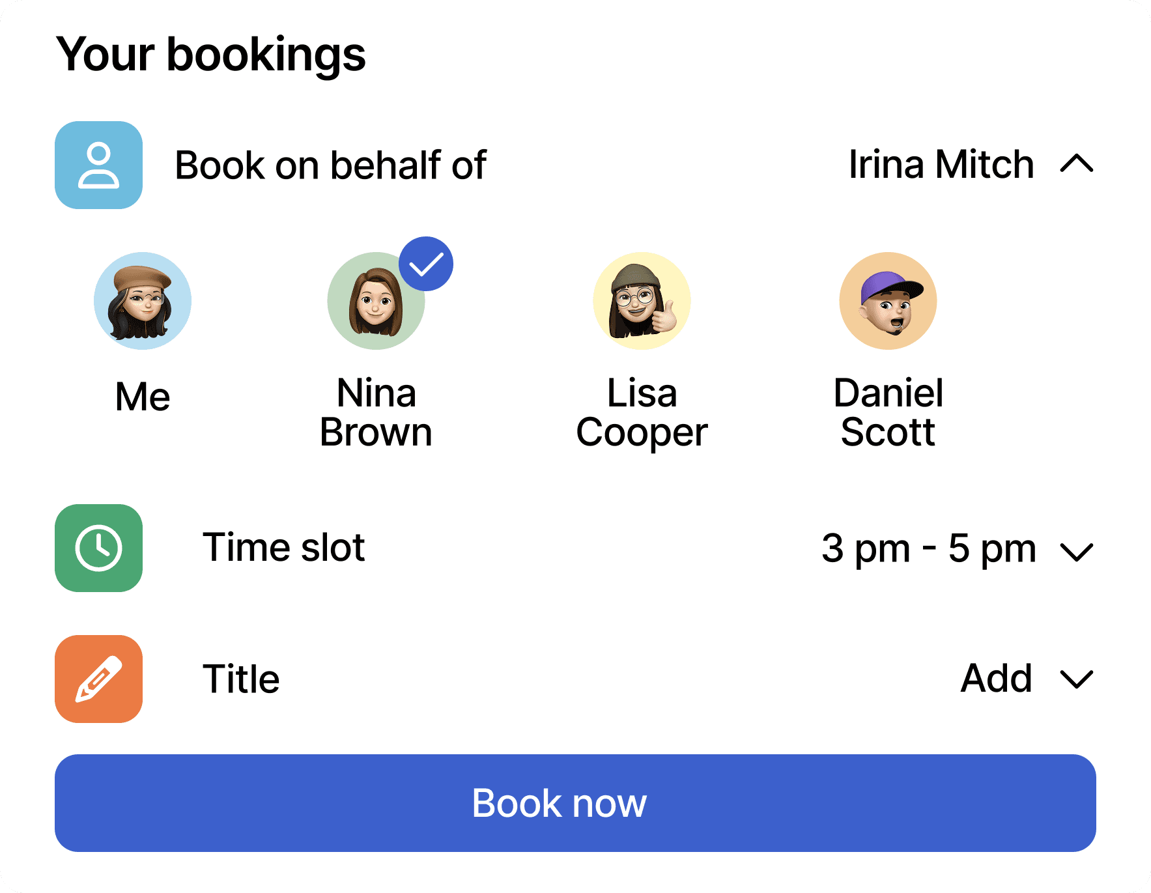The image size is (1151, 893).
Task: Click the Your bookings heading
Action: pos(211,55)
